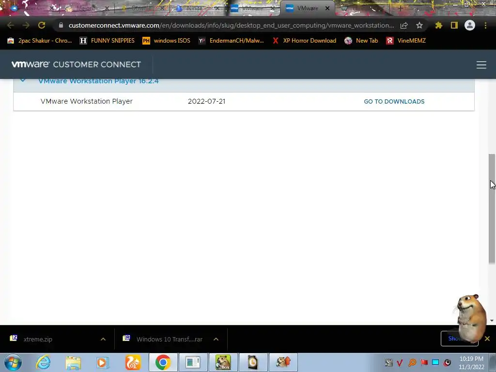Click the 2022-07-21 release date
The image size is (496, 372).
pyautogui.click(x=206, y=101)
